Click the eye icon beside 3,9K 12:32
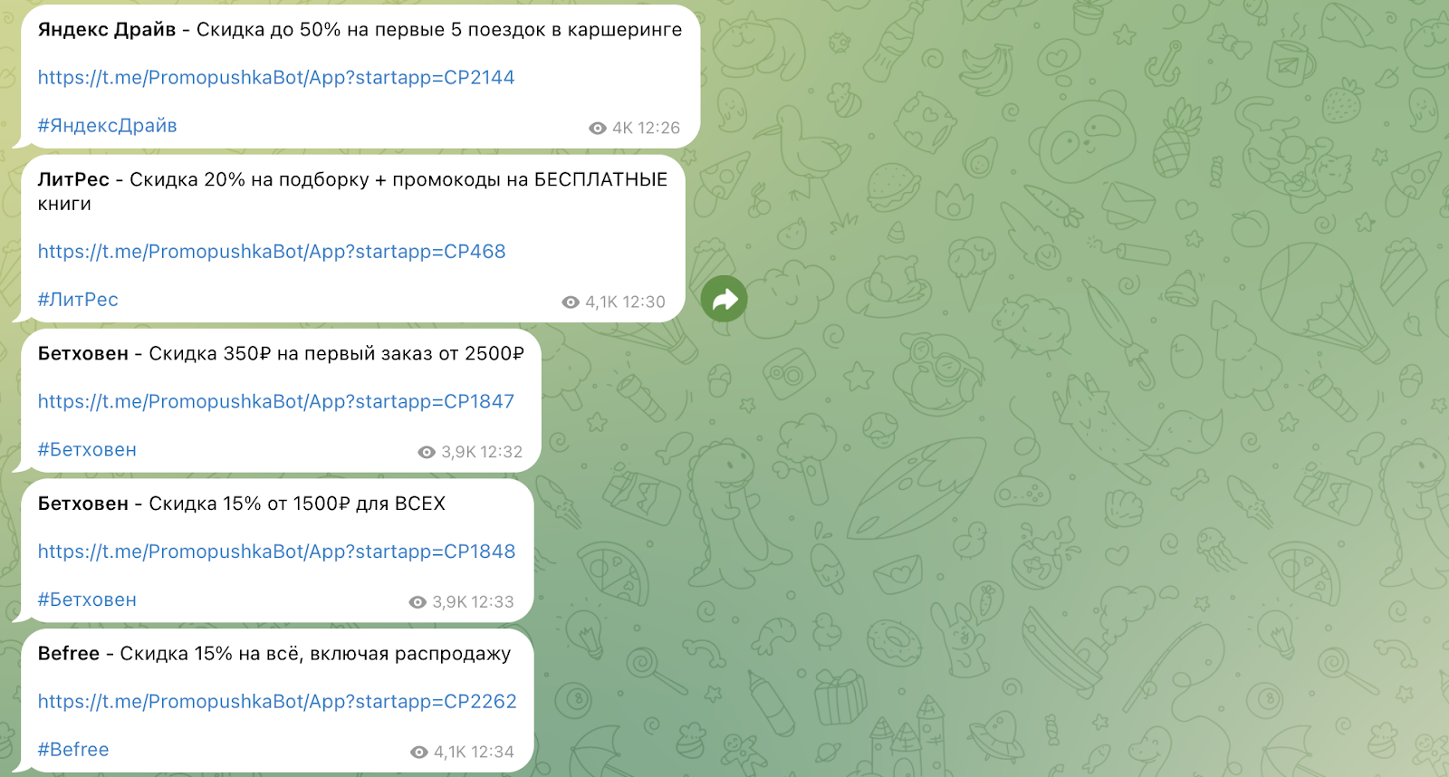The width and height of the screenshot is (1449, 777). coord(427,453)
